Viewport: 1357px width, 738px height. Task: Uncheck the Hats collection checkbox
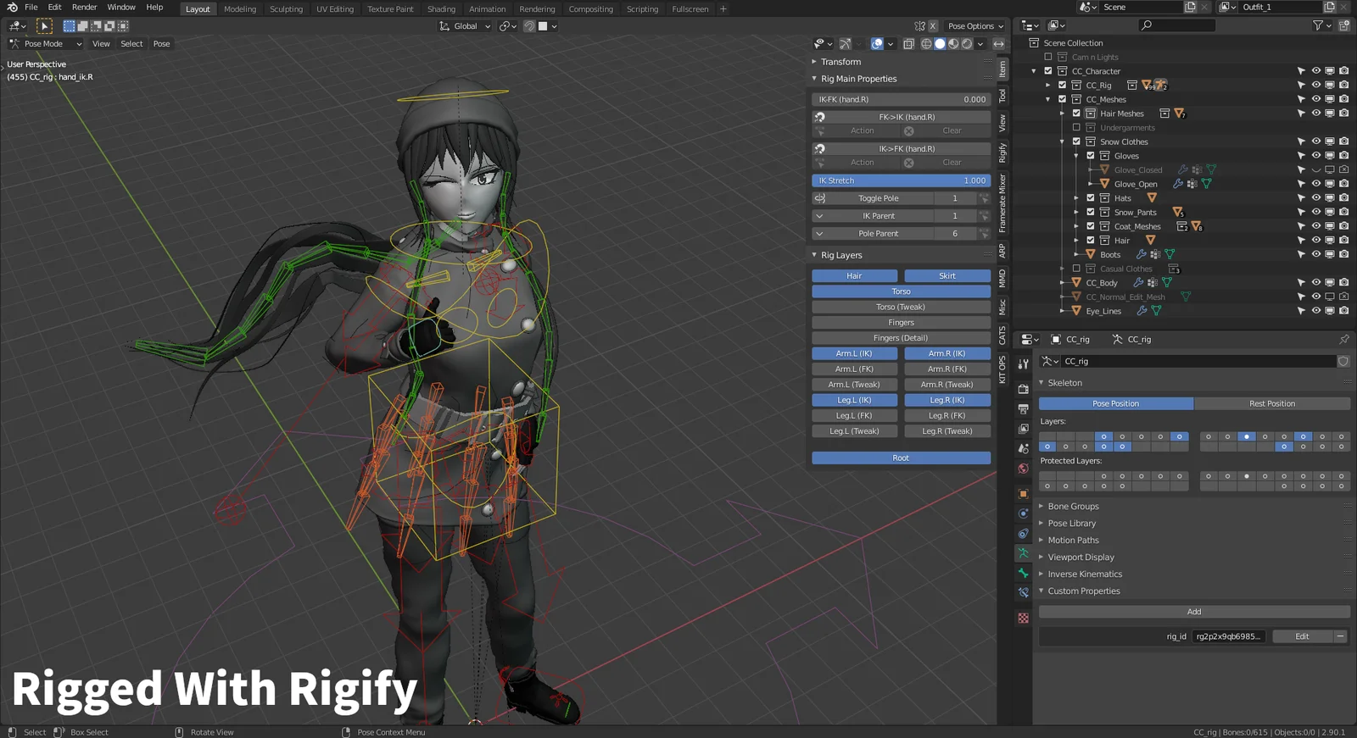(1091, 198)
